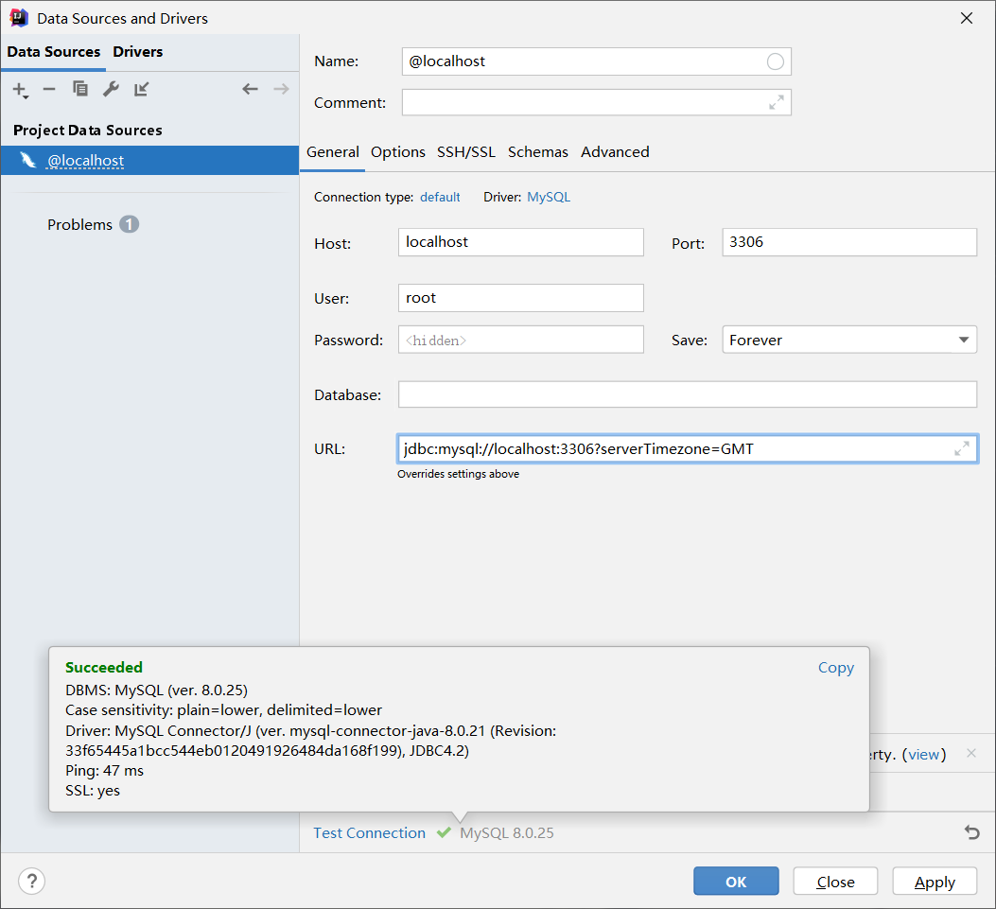Revert changes with undo arrow icon
Image resolution: width=996 pixels, height=909 pixels.
click(x=971, y=832)
